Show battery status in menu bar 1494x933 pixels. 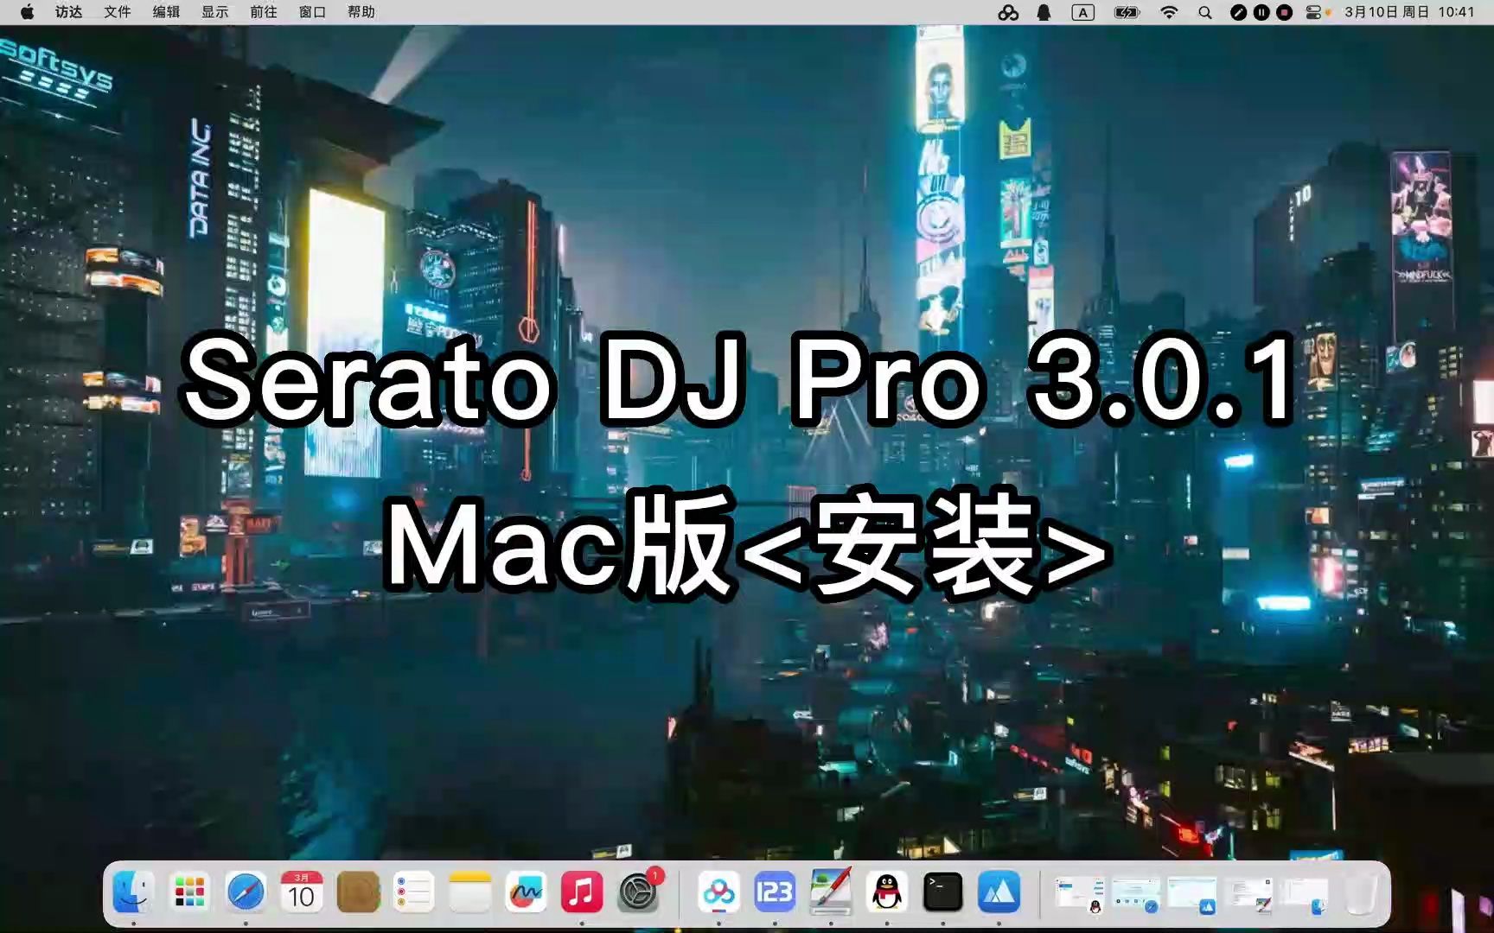(1127, 12)
